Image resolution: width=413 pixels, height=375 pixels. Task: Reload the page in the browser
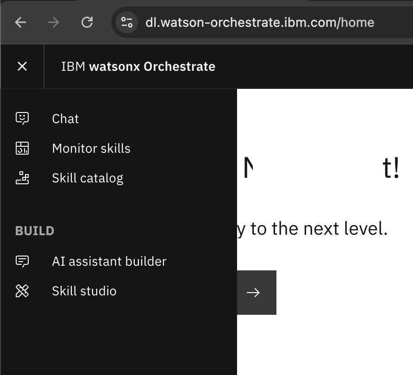pos(87,22)
